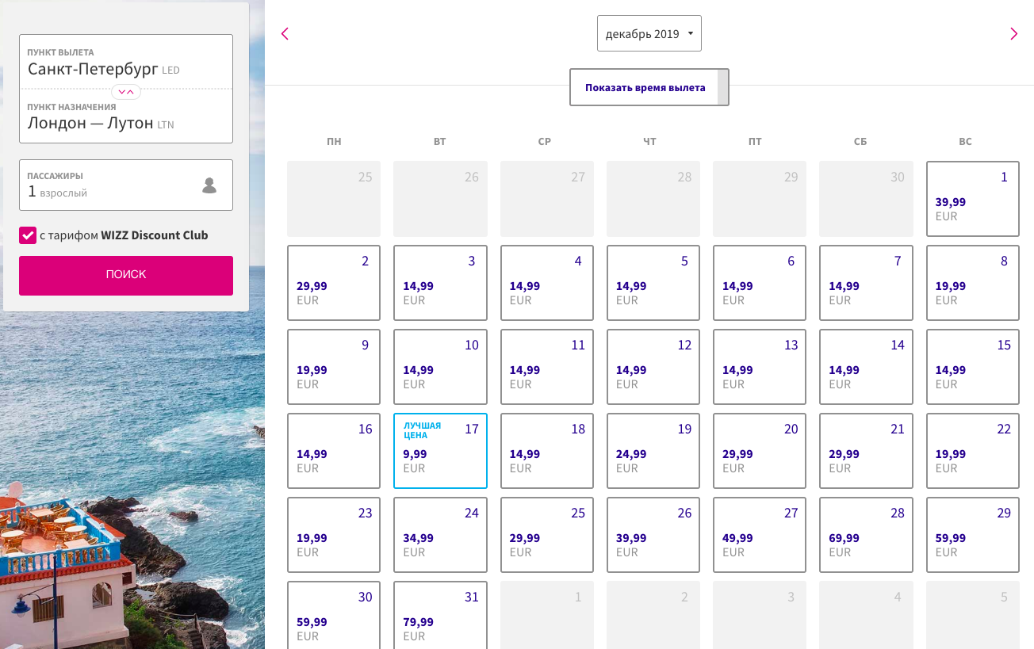Select December 17 best price date
The image size is (1034, 649).
440,451
